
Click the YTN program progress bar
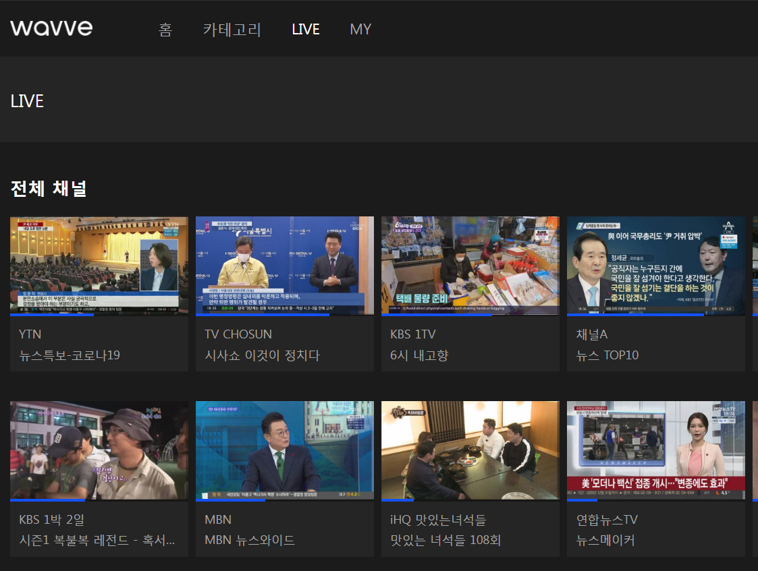pyautogui.click(x=99, y=315)
